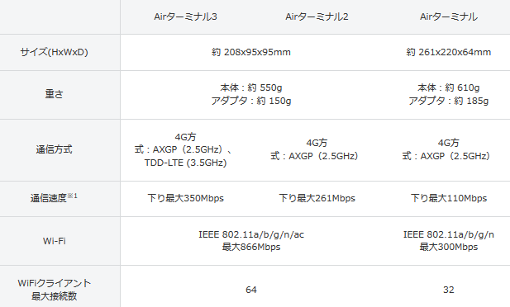The width and height of the screenshot is (510, 307).
Task: Click the 下り最大261Mbps cell
Action: [317, 198]
